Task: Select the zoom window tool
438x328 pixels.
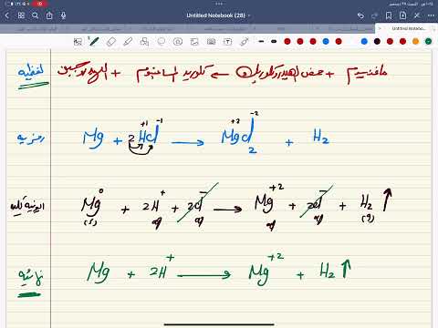Action: (78, 42)
